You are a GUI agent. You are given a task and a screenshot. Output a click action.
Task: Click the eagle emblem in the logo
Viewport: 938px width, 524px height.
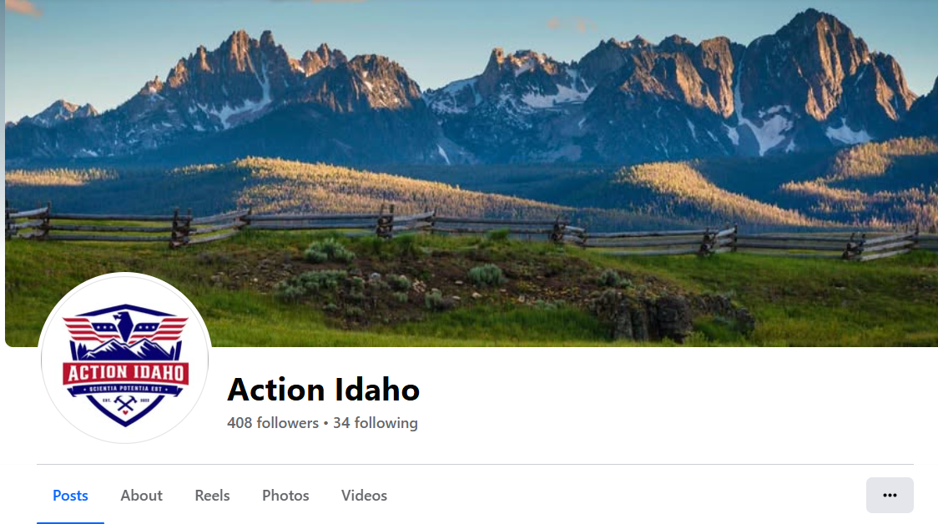[125, 325]
